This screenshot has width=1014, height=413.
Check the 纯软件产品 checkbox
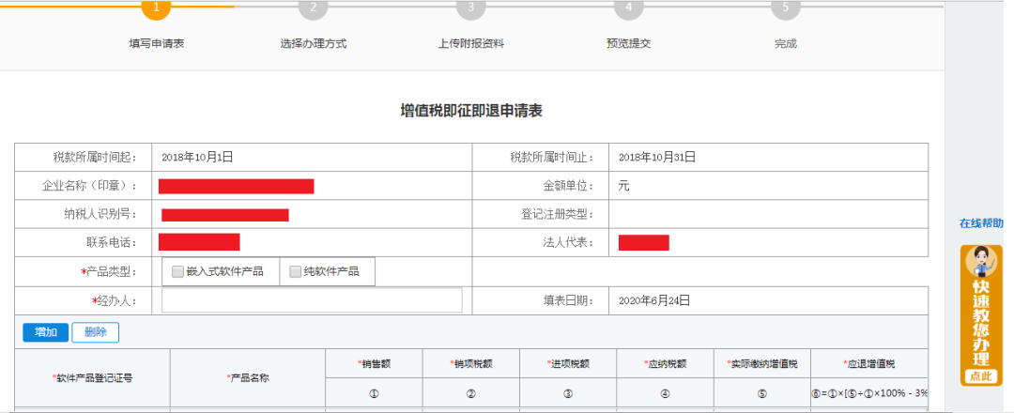(x=296, y=271)
